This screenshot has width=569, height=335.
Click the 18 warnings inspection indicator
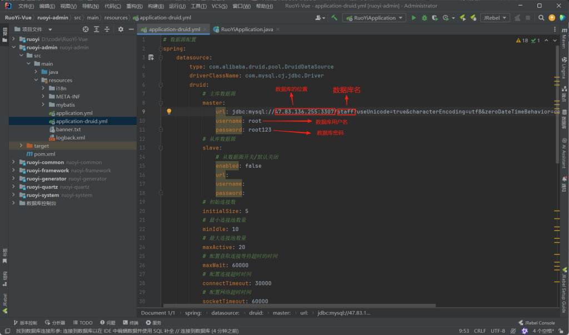[522, 41]
